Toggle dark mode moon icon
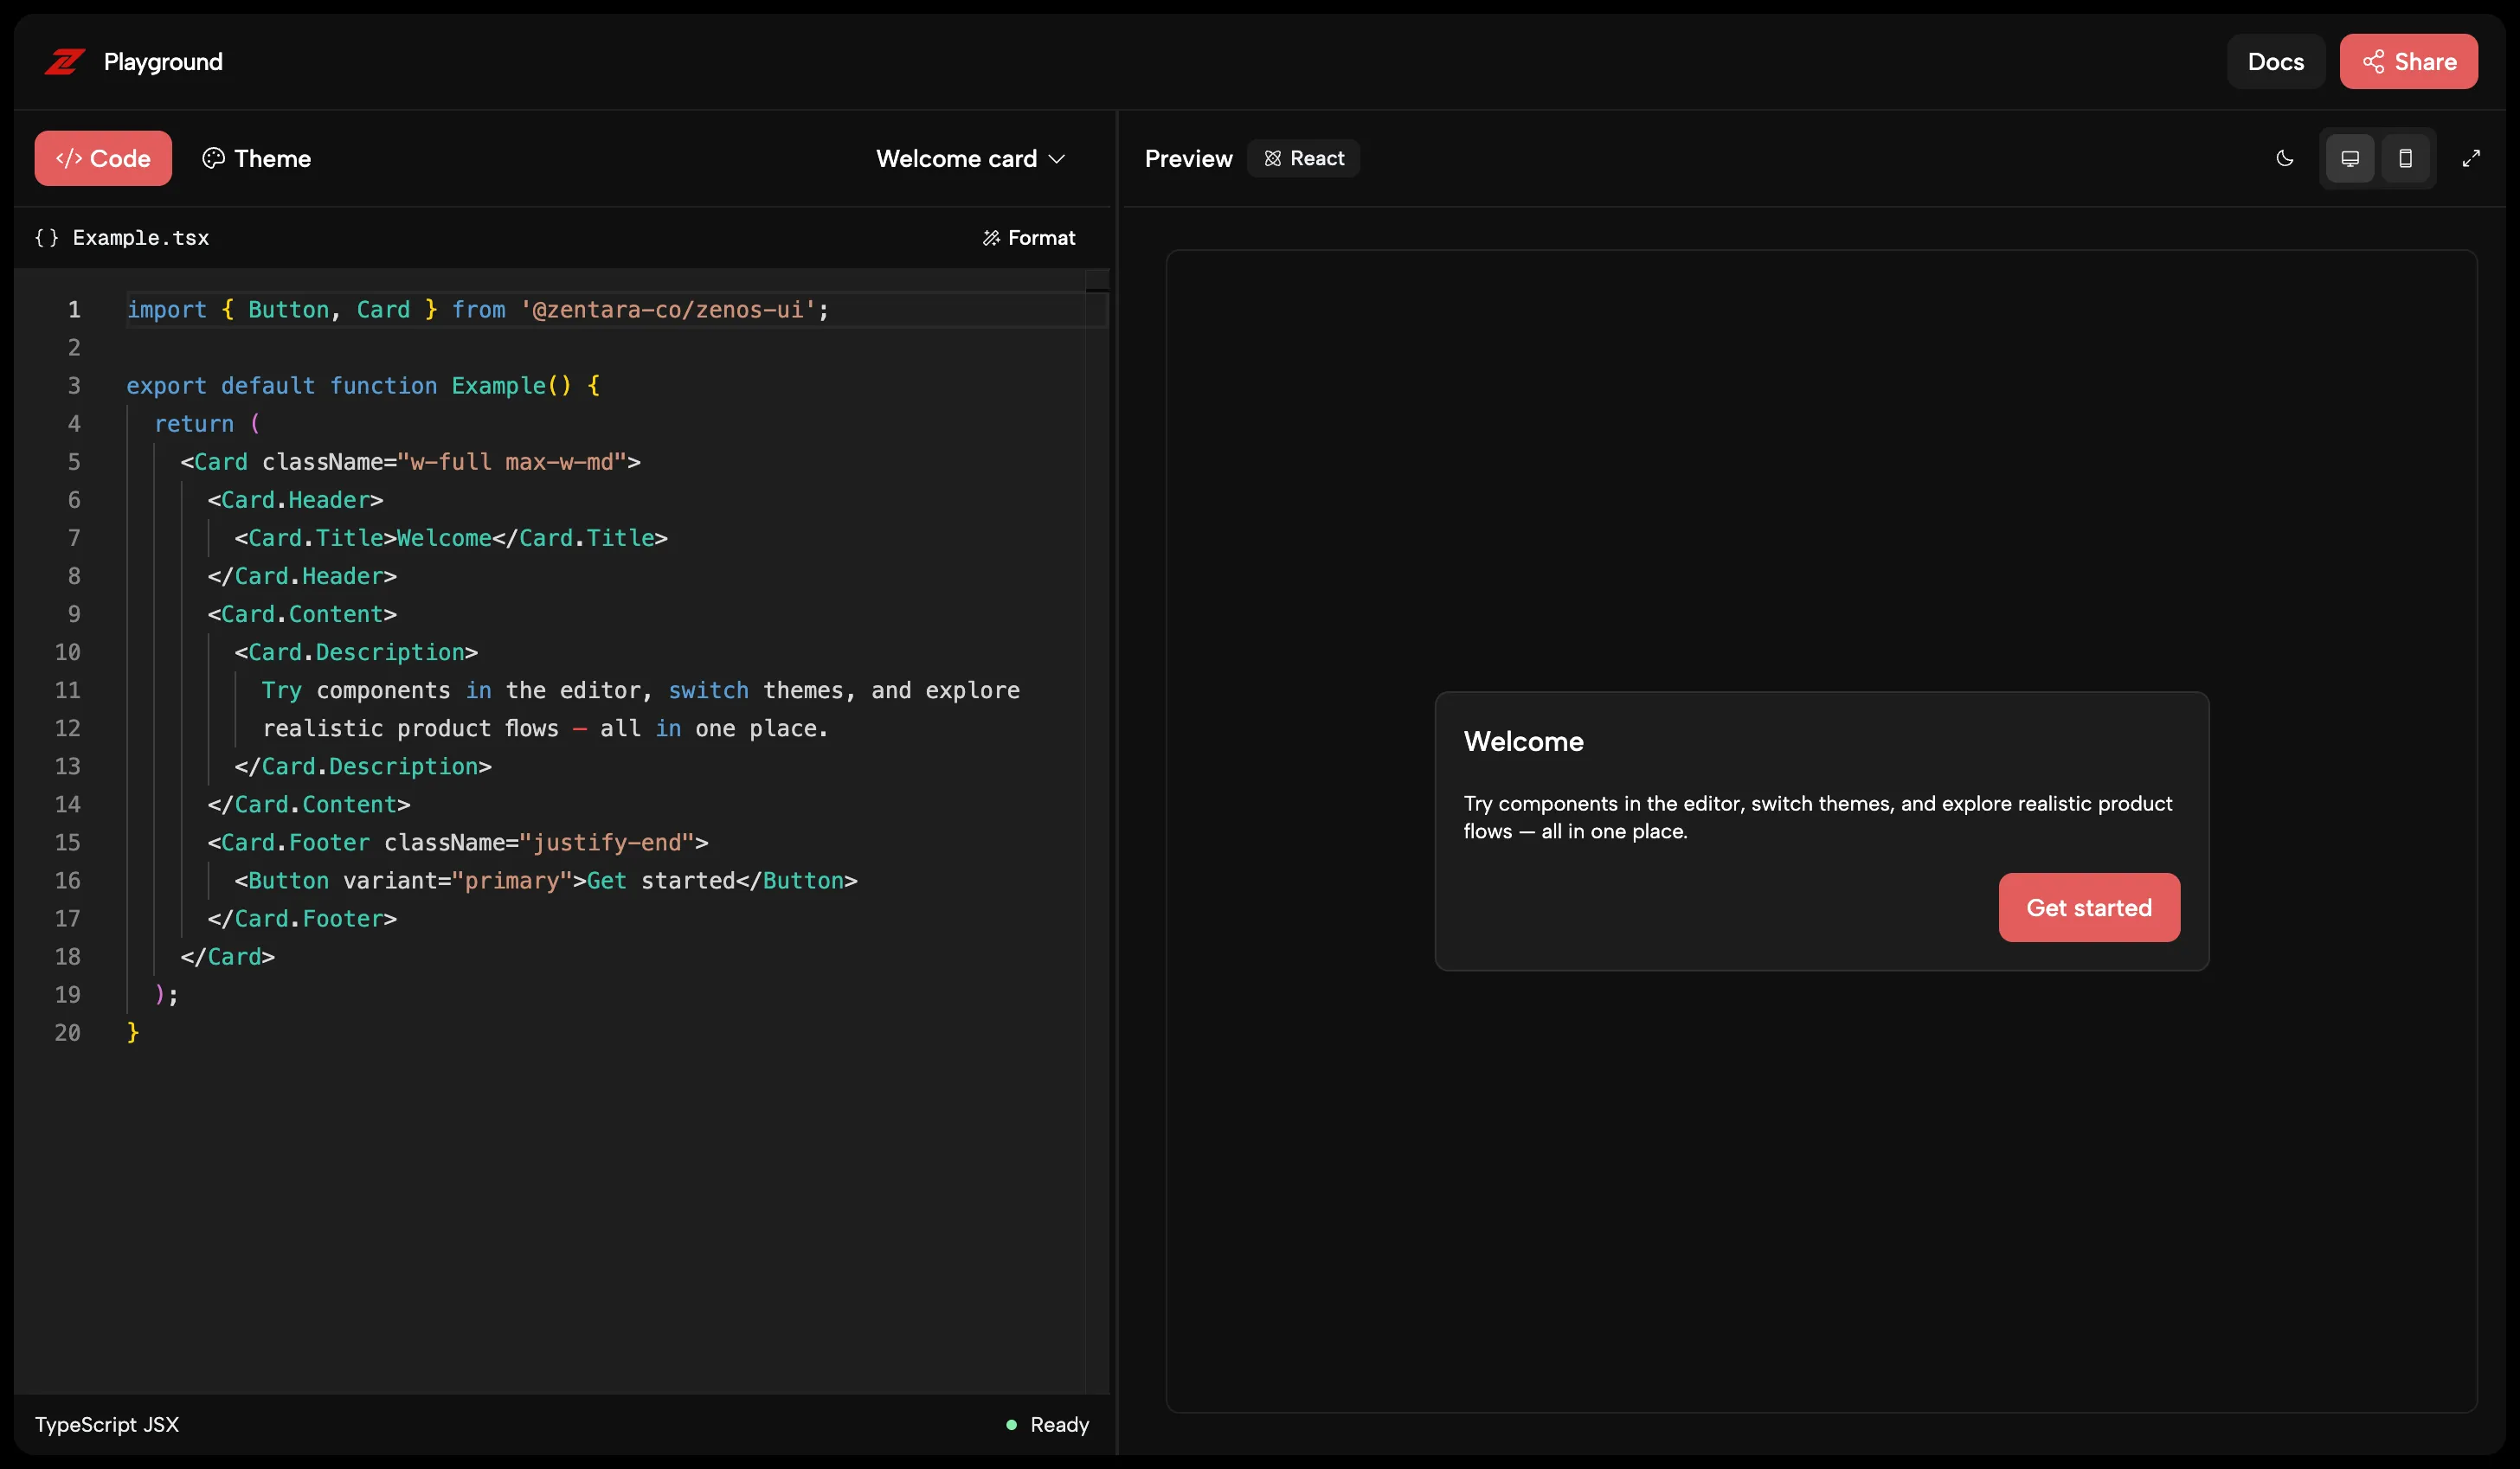 (x=2284, y=158)
